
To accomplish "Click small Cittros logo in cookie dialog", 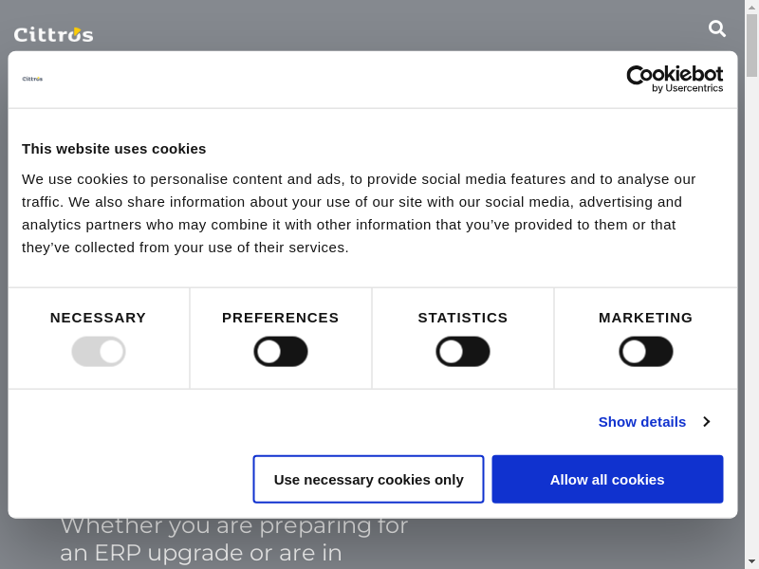I will tap(32, 79).
